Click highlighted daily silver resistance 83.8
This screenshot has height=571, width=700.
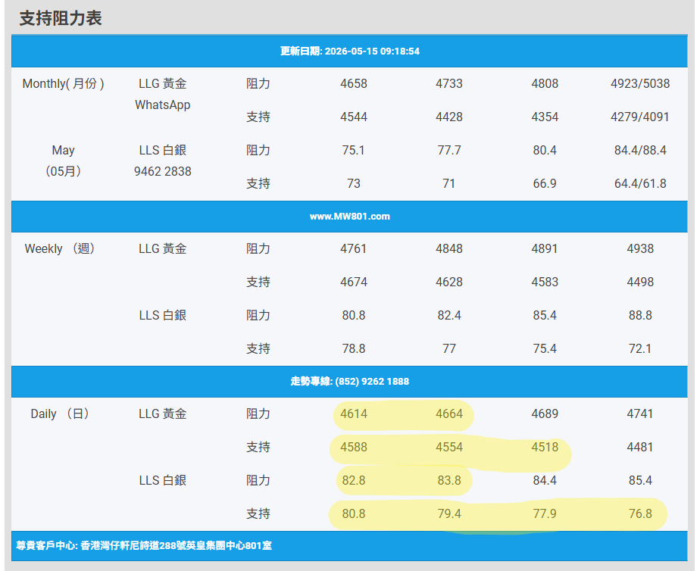tap(449, 480)
